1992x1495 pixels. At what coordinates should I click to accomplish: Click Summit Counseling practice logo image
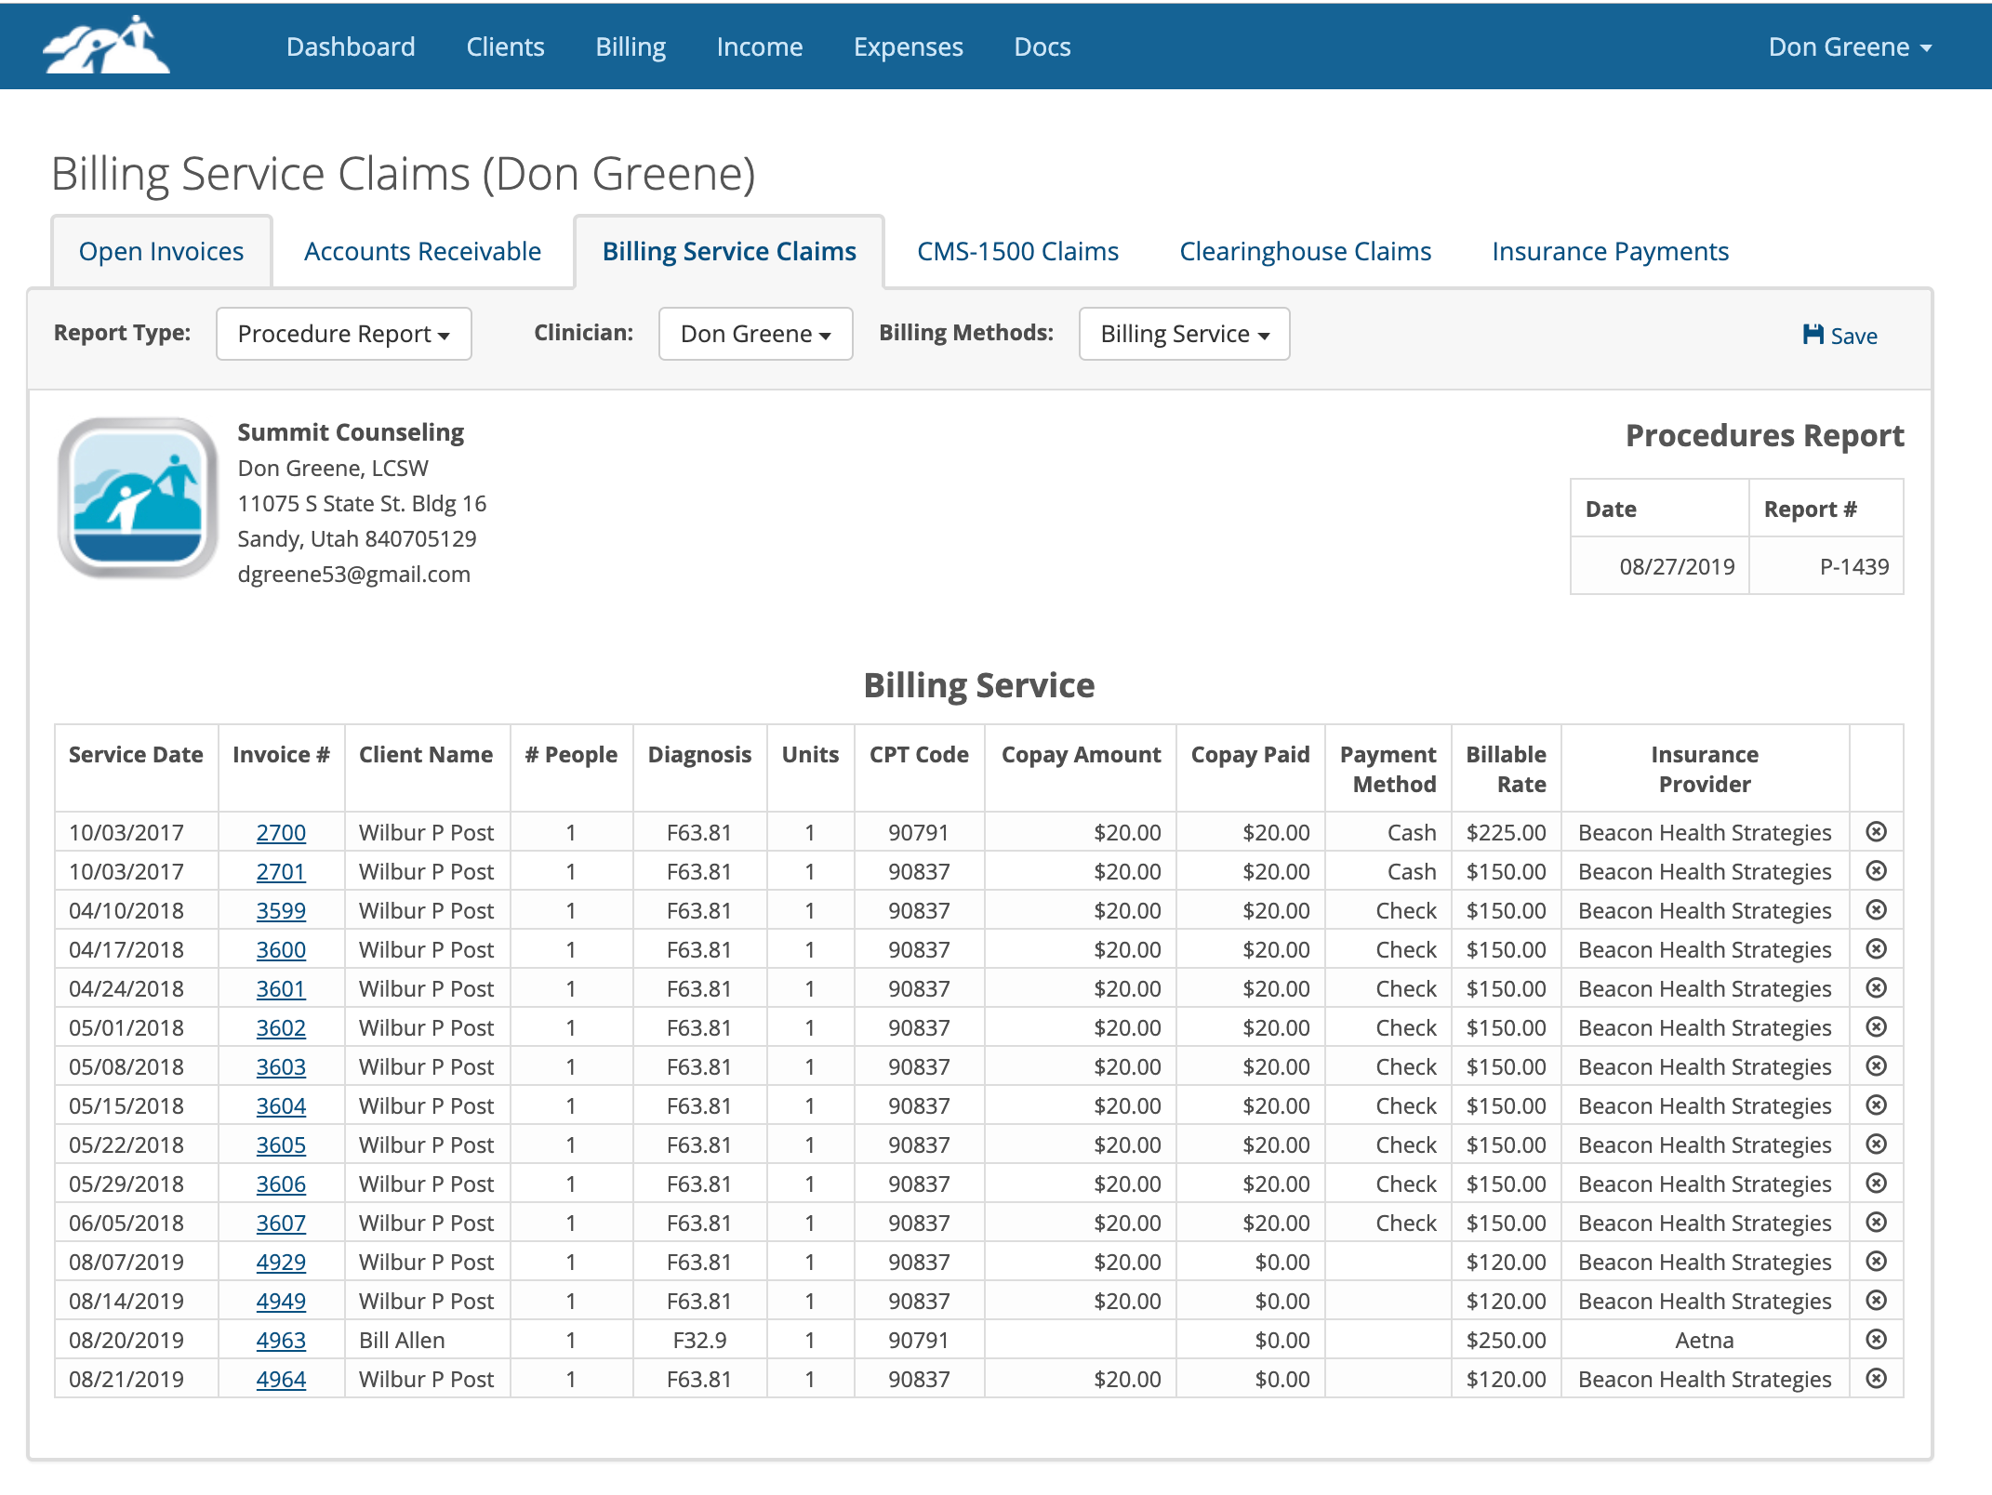(138, 496)
